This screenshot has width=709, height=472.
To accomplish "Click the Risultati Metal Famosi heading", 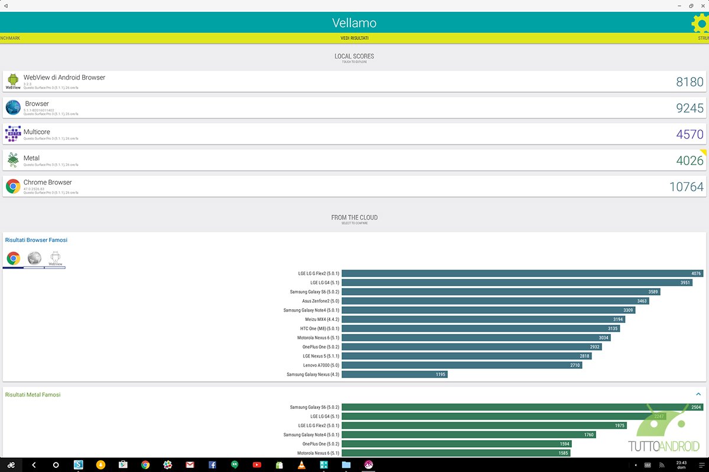I will [x=32, y=395].
